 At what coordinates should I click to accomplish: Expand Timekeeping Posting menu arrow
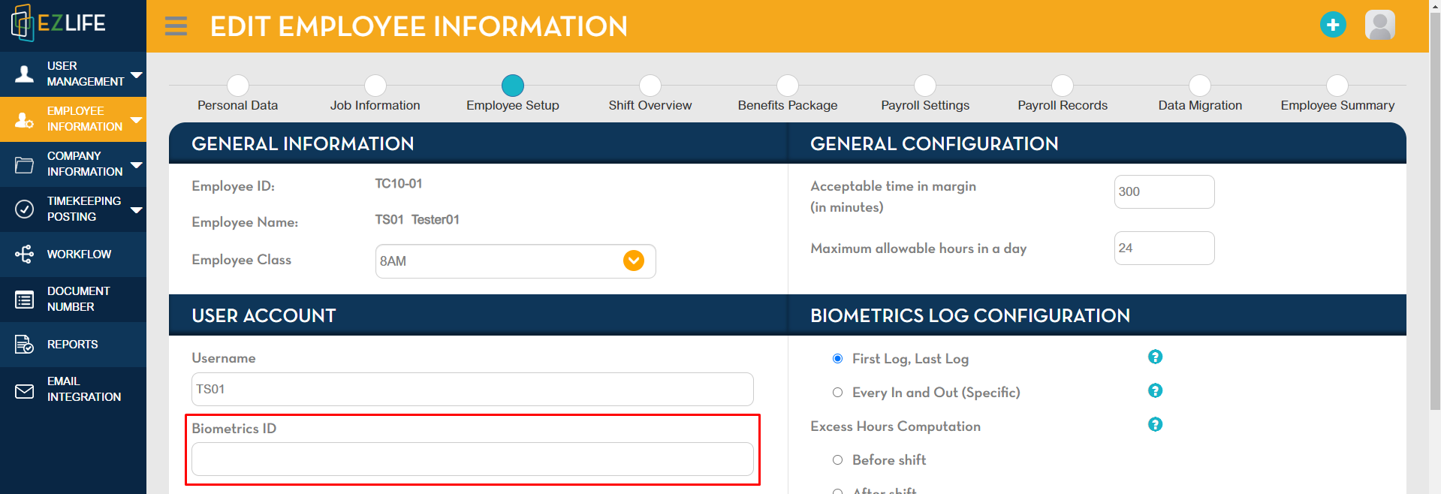click(x=137, y=209)
